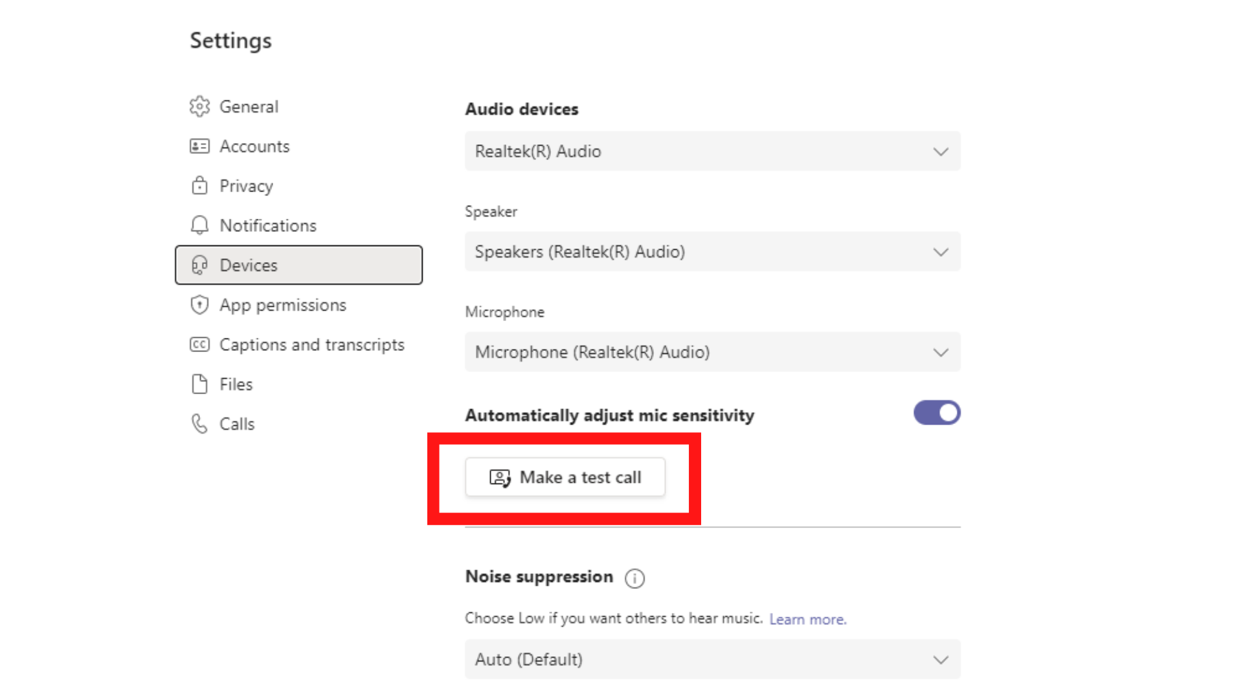The image size is (1243, 699).
Task: Expand the Noise suppression Auto dropdown
Action: (712, 660)
